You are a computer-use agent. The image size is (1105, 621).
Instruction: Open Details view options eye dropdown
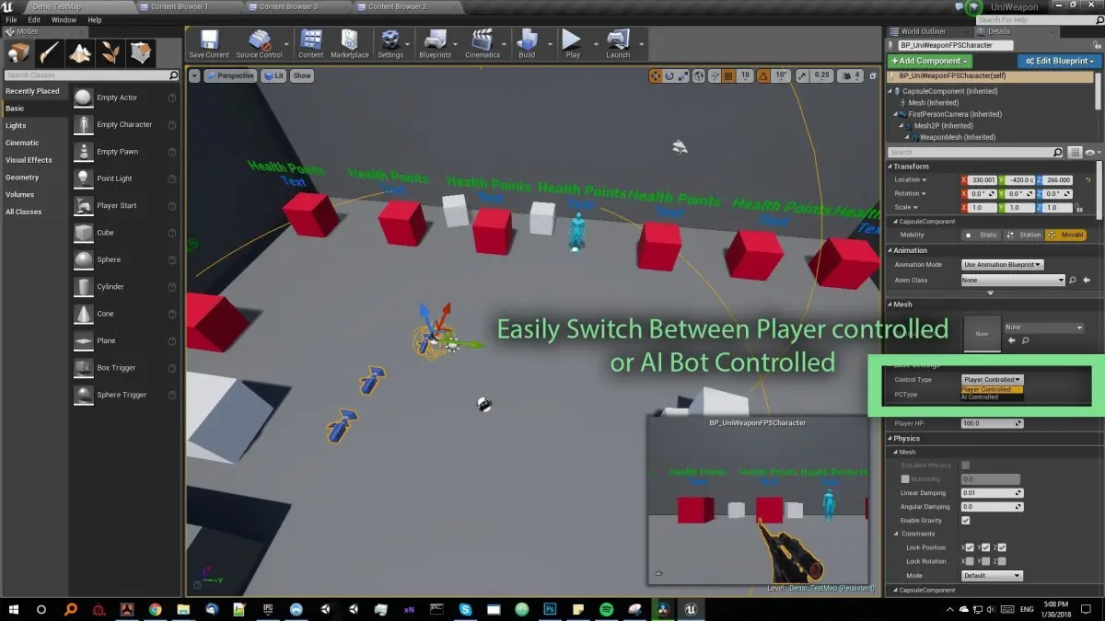coord(1092,153)
